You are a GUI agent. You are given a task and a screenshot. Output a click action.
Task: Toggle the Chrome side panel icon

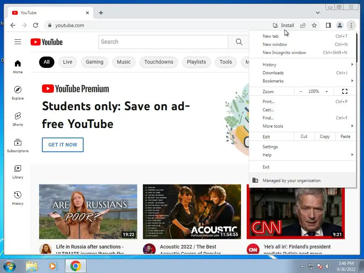coord(328,25)
